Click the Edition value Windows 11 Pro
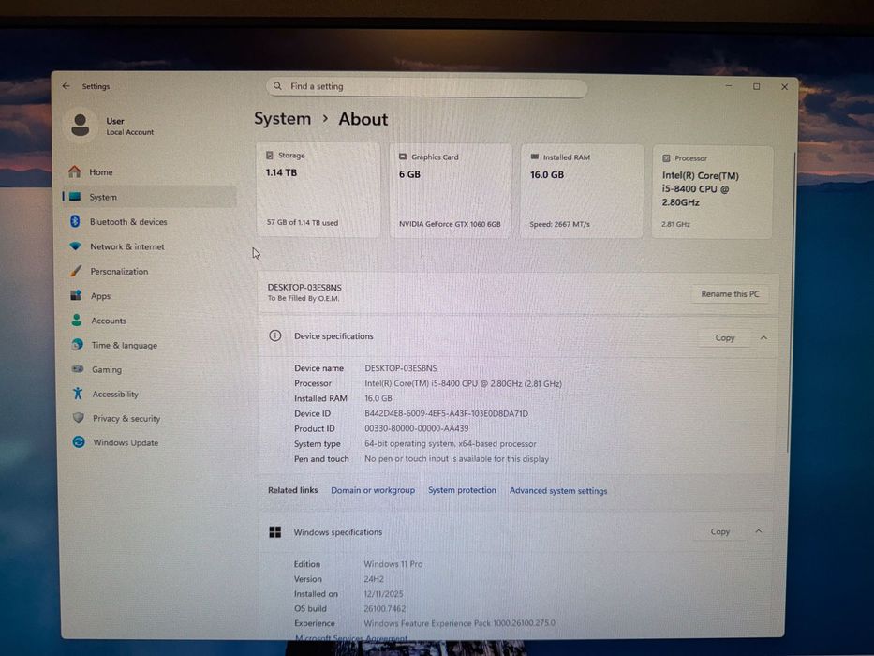The height and width of the screenshot is (656, 874). point(393,564)
